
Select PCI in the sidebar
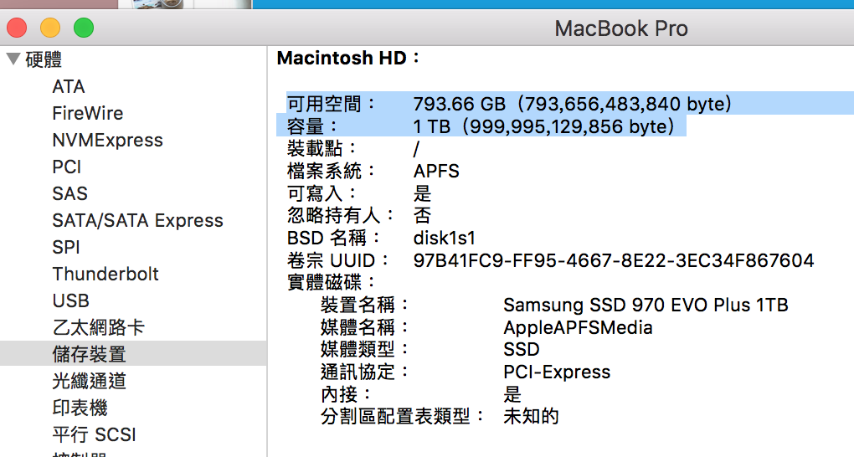(66, 167)
